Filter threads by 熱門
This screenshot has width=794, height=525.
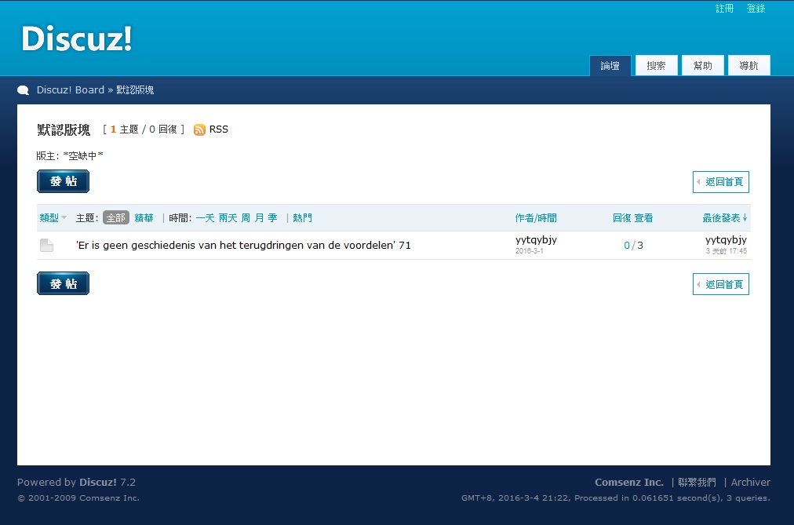302,218
